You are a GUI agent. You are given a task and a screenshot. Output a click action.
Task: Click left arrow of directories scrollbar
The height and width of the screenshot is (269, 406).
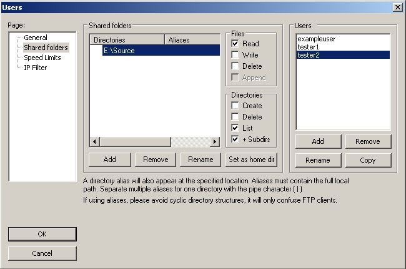click(x=94, y=141)
